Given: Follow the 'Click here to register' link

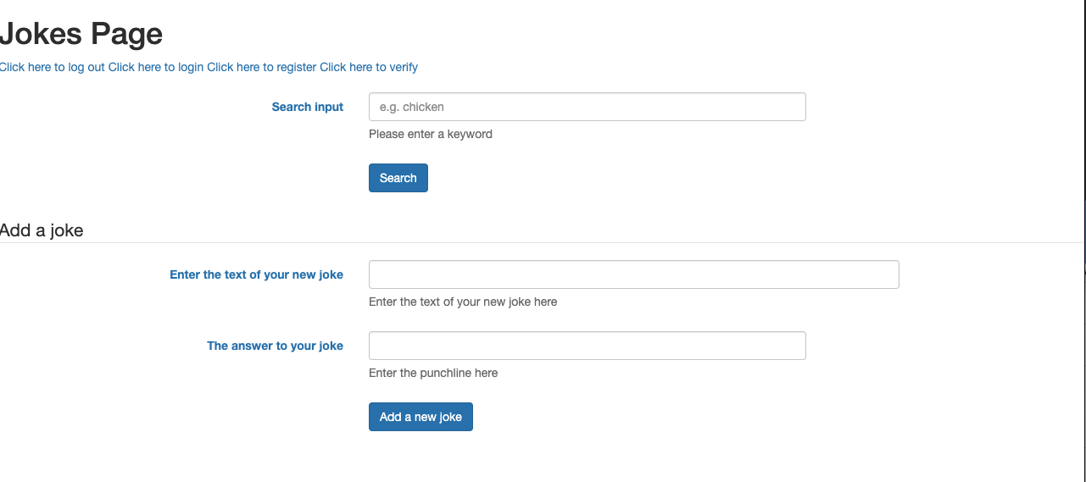Looking at the screenshot, I should click(261, 67).
